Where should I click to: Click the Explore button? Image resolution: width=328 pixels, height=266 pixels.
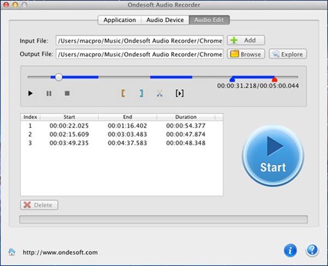[288, 54]
